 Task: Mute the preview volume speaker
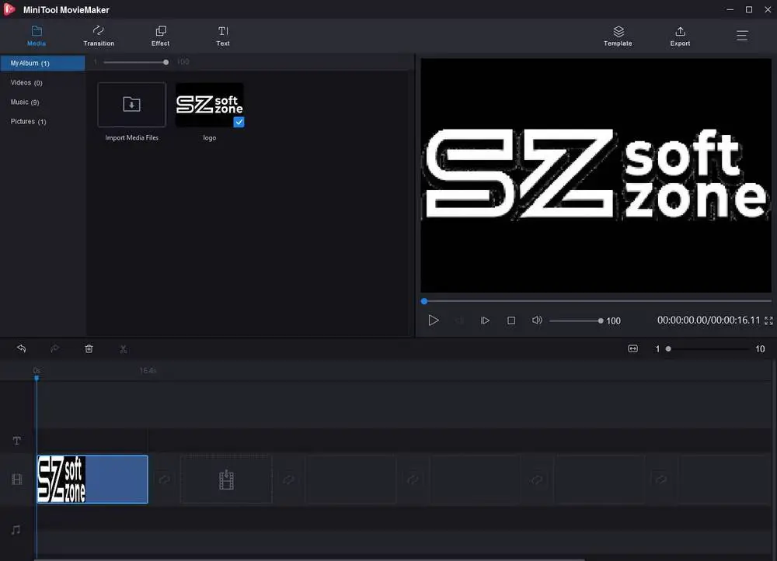pyautogui.click(x=537, y=320)
